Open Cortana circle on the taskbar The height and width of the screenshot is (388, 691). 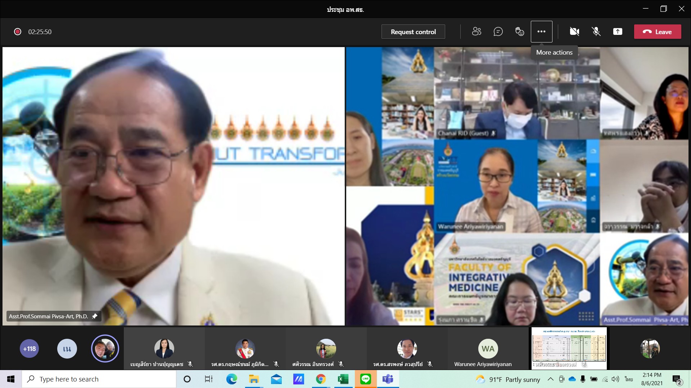187,379
